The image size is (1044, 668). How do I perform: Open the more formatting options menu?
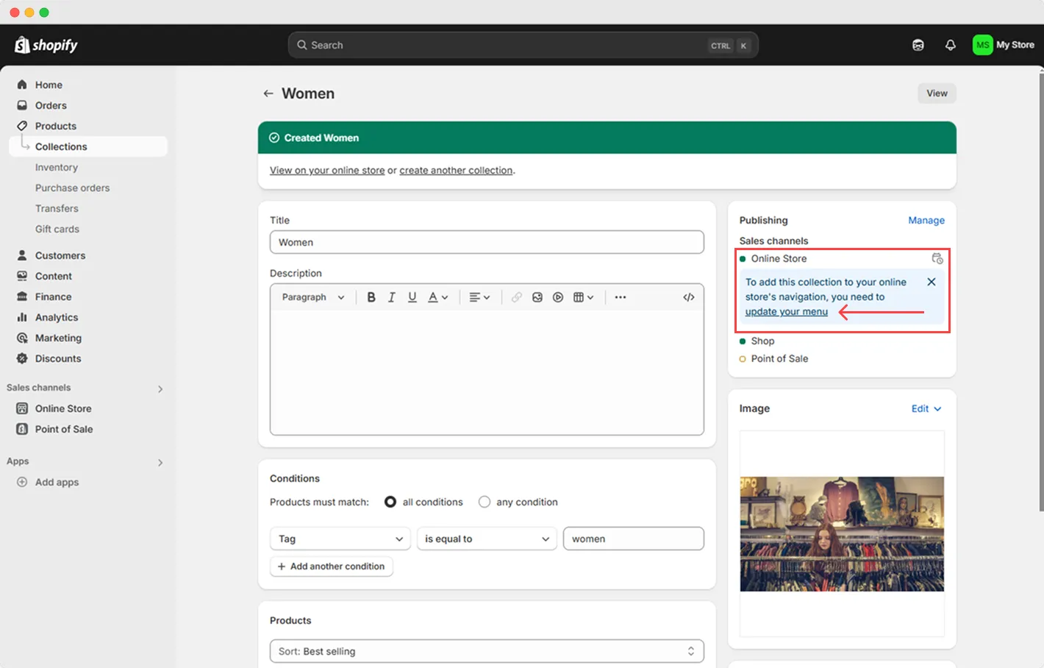coord(620,296)
